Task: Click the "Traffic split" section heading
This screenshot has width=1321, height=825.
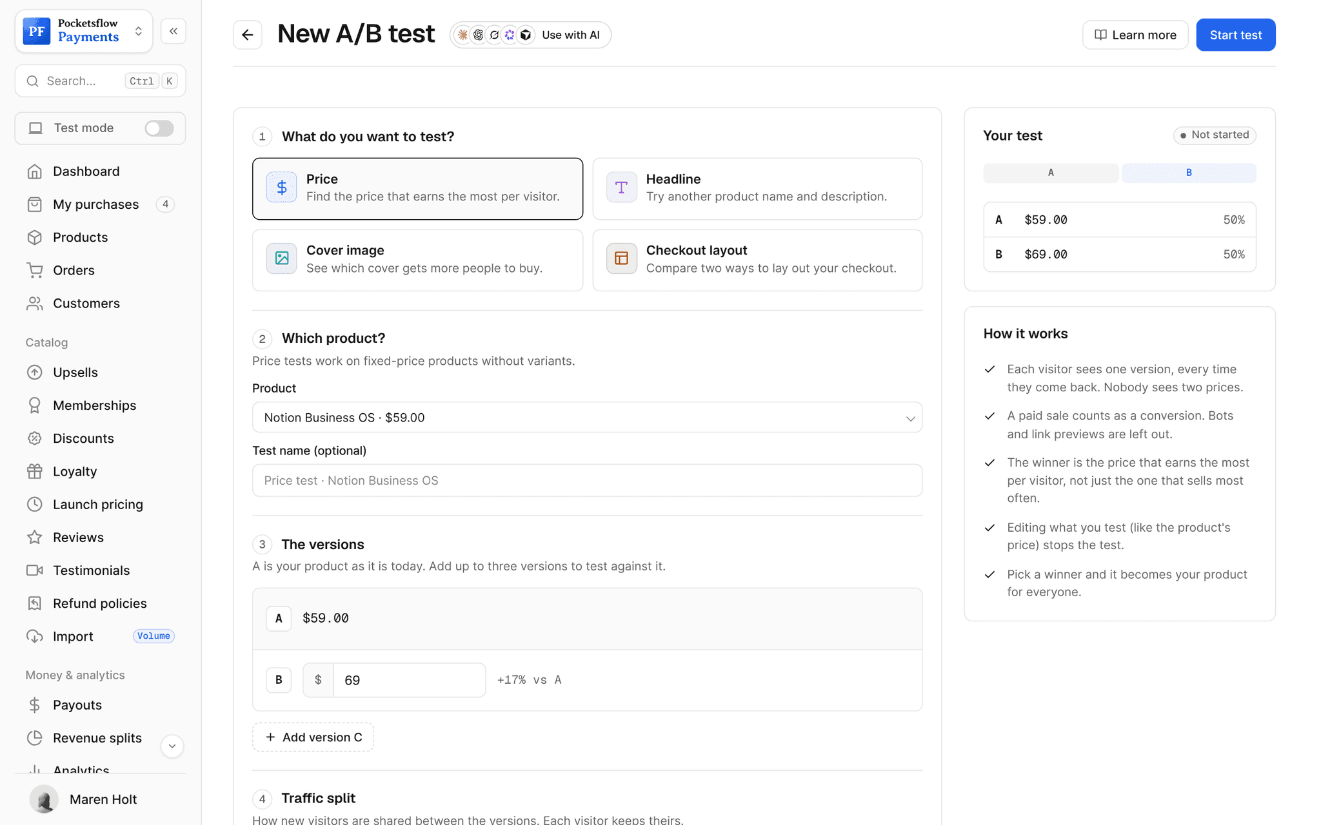Action: click(x=318, y=799)
